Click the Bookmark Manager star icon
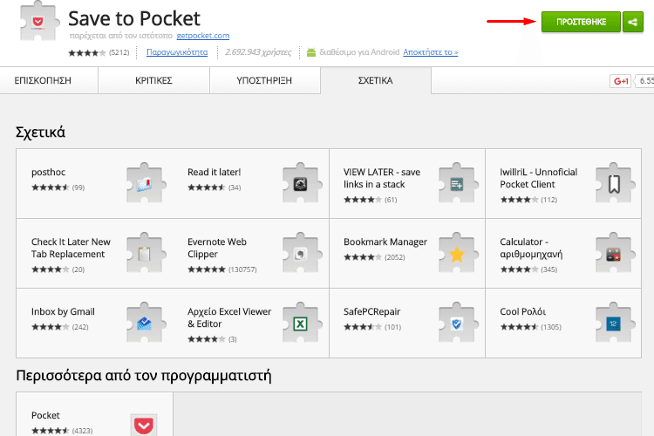Image resolution: width=654 pixels, height=436 pixels. click(457, 253)
